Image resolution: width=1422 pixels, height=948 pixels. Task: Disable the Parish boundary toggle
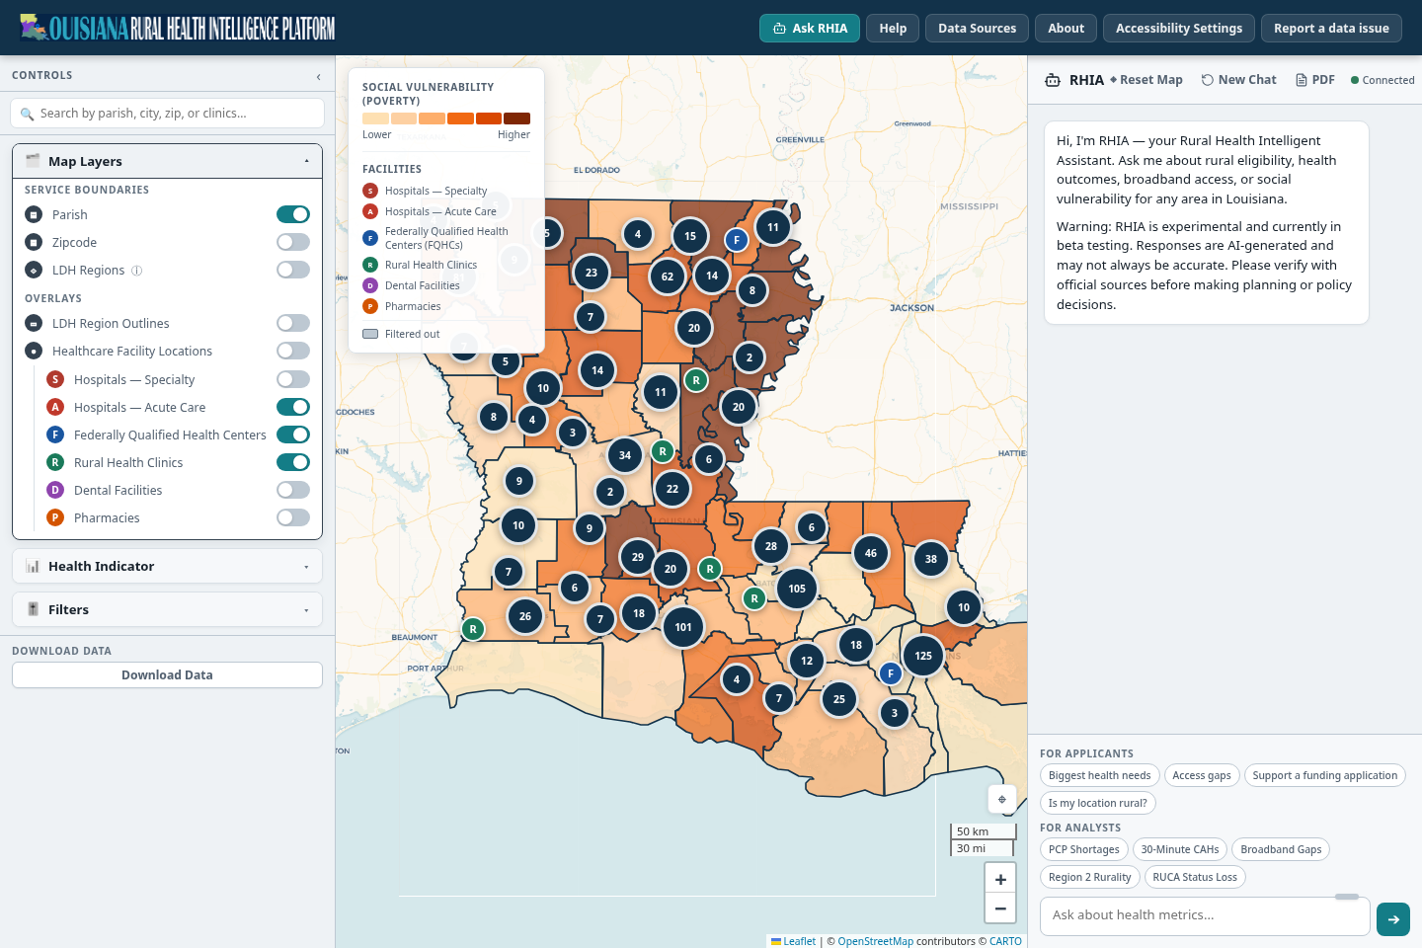293,214
